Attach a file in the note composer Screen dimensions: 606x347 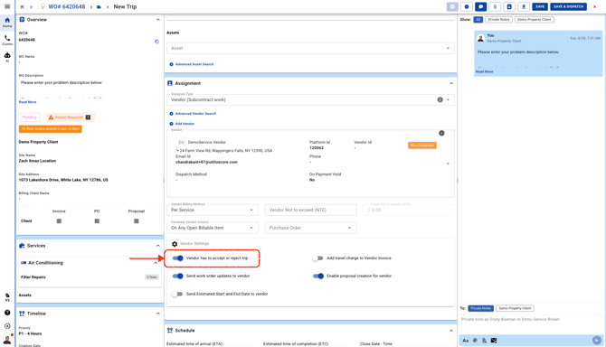[x=484, y=341]
